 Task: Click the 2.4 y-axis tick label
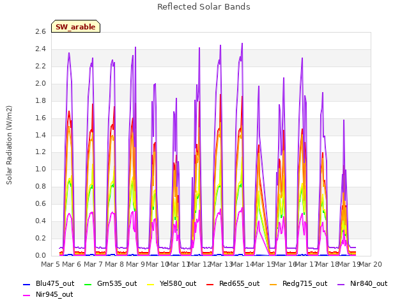click(x=41, y=49)
